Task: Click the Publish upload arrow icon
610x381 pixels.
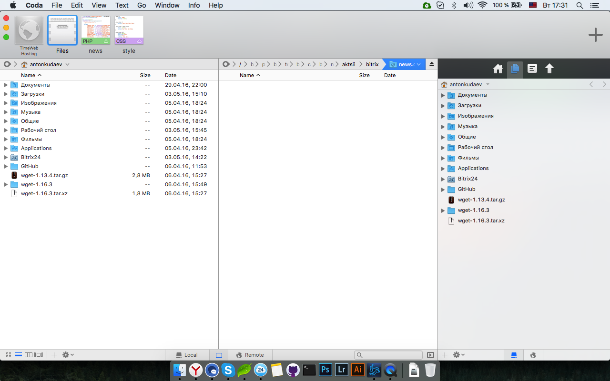Action: pos(549,69)
